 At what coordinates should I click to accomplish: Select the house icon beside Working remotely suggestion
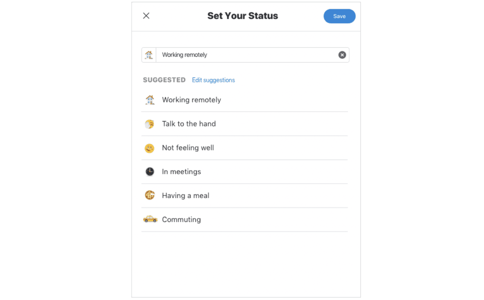pyautogui.click(x=150, y=100)
